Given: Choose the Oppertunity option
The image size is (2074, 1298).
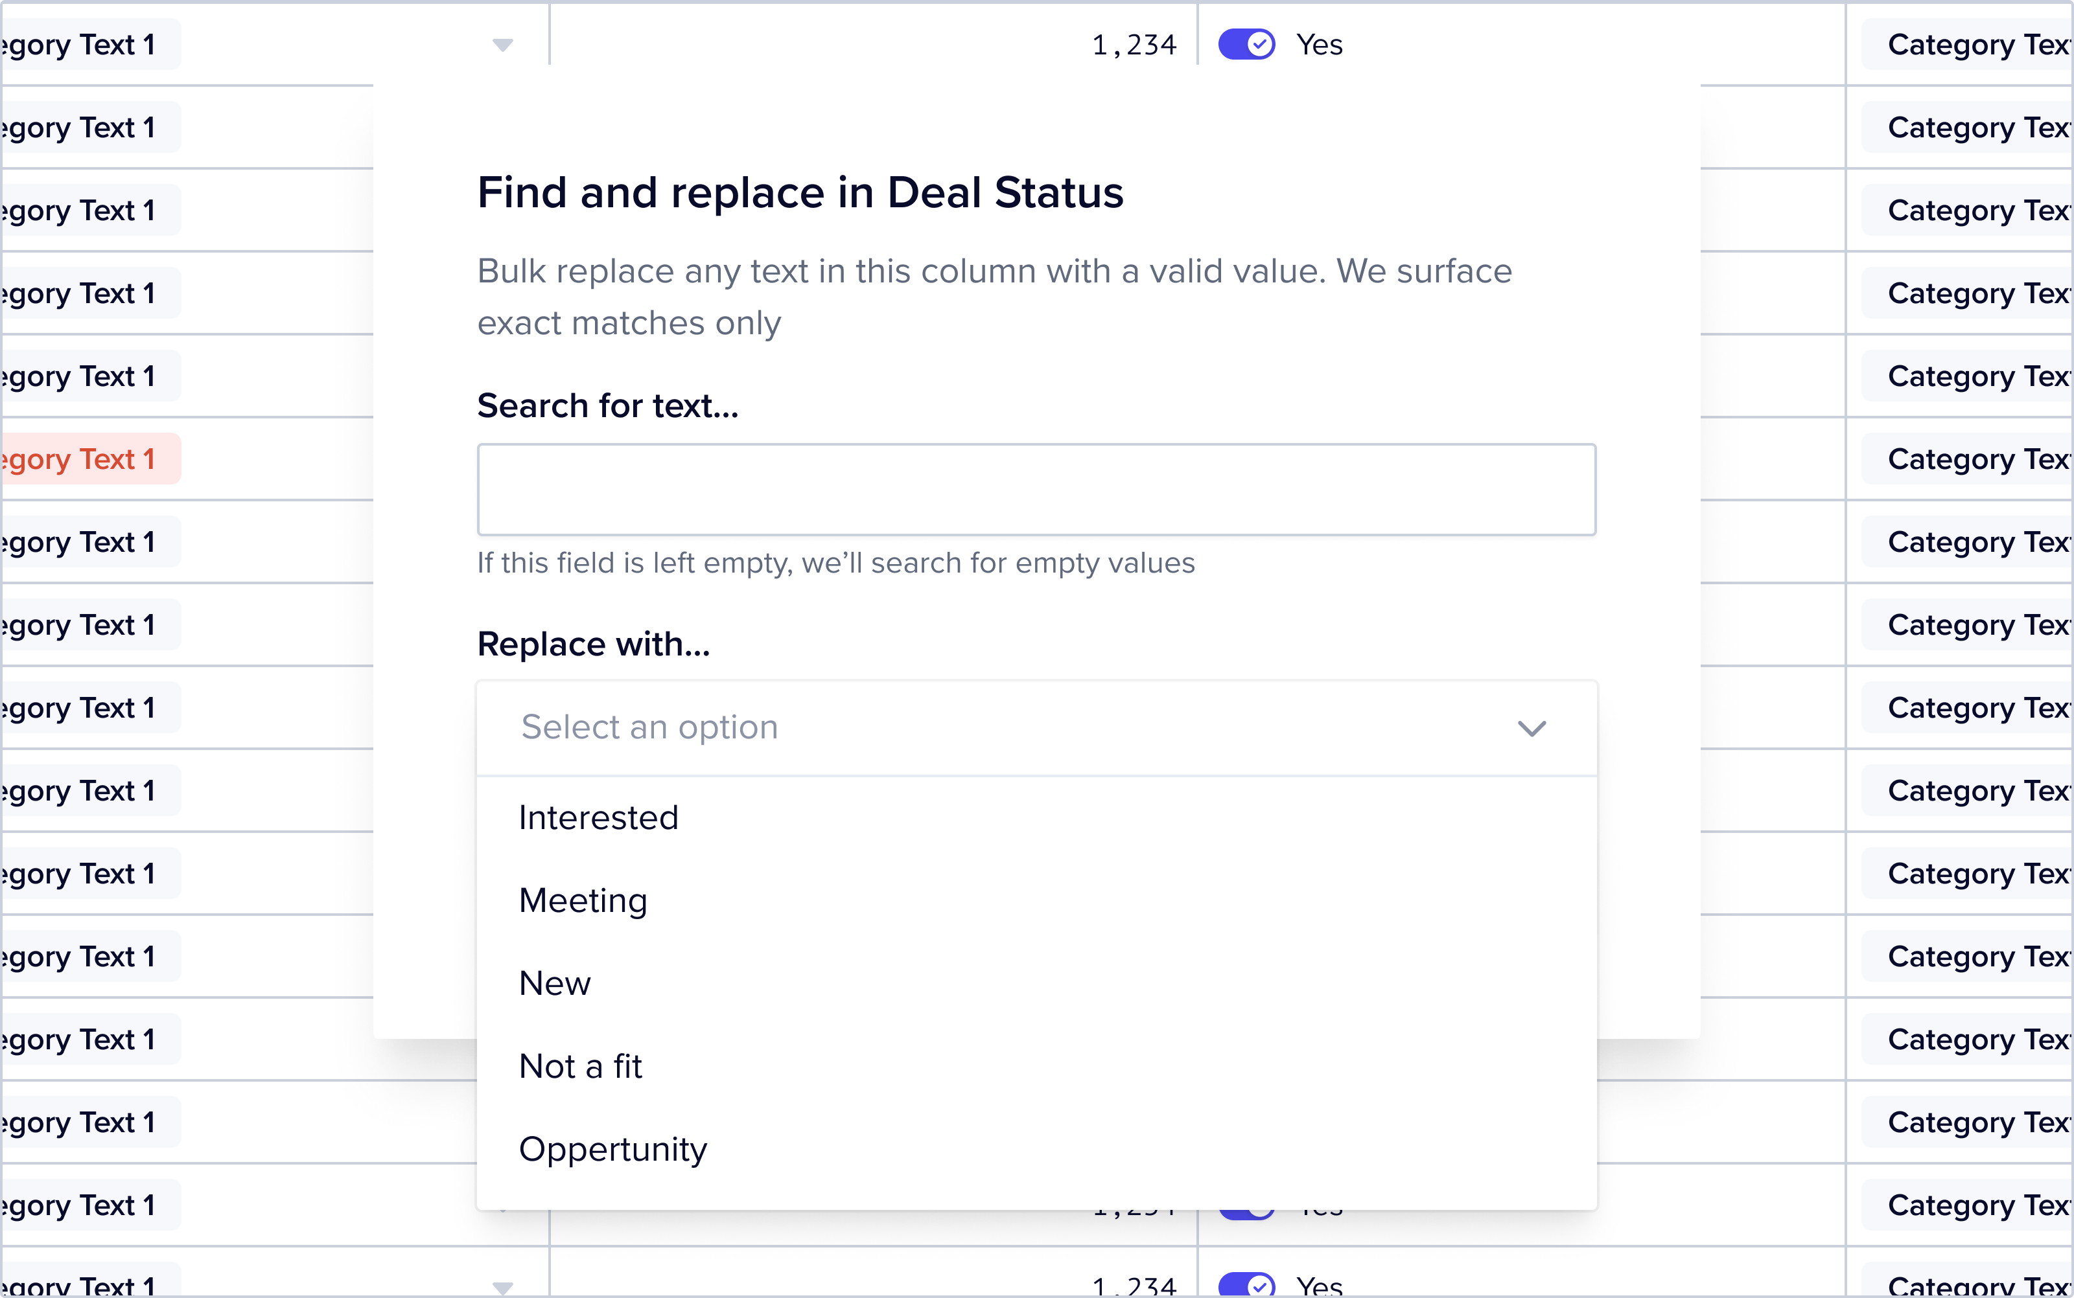Looking at the screenshot, I should (x=613, y=1148).
